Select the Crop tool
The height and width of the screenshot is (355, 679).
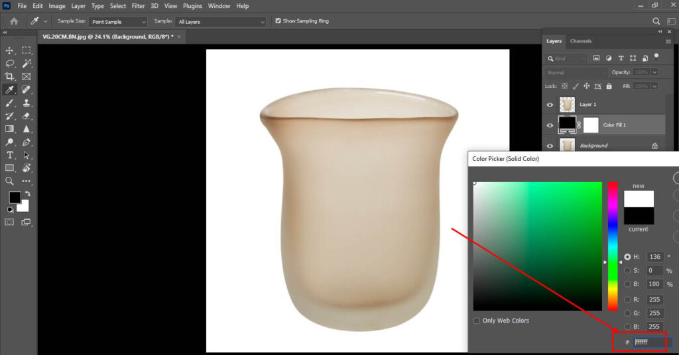pos(9,77)
